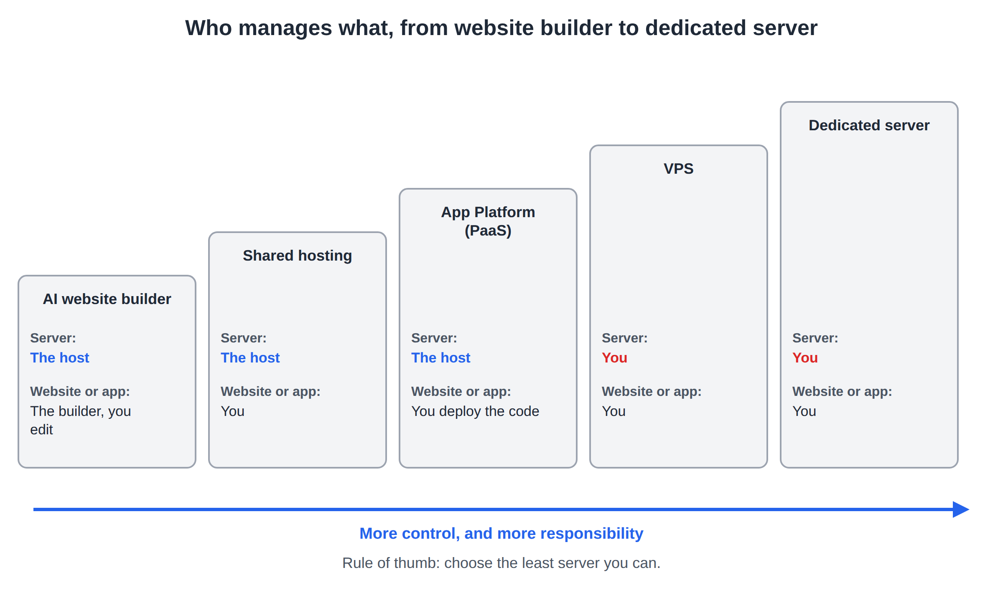The width and height of the screenshot is (1003, 593).
Task: Click the 'Server:' label in the Shared hosting card
Action: coord(244,338)
